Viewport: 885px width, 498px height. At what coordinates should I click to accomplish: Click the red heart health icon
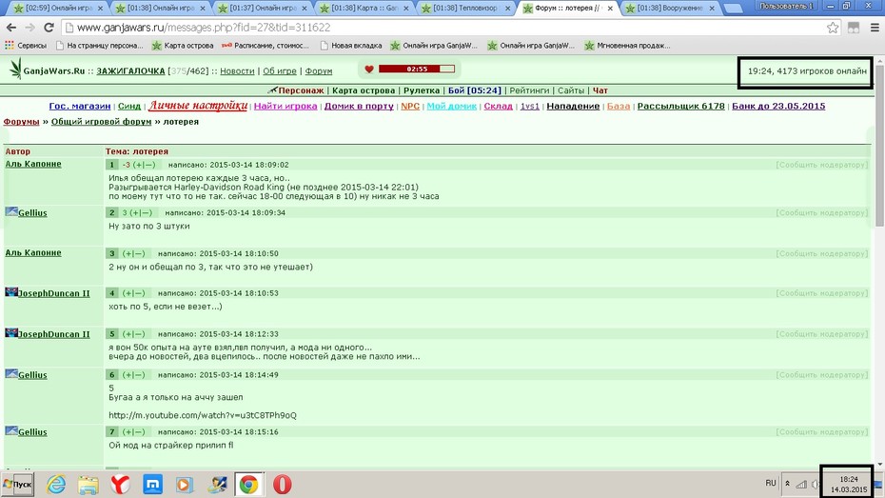[x=368, y=69]
